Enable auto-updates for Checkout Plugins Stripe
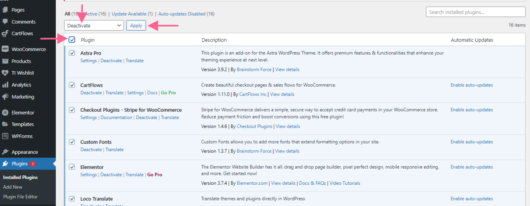This screenshot has height=206, width=530. (472, 110)
